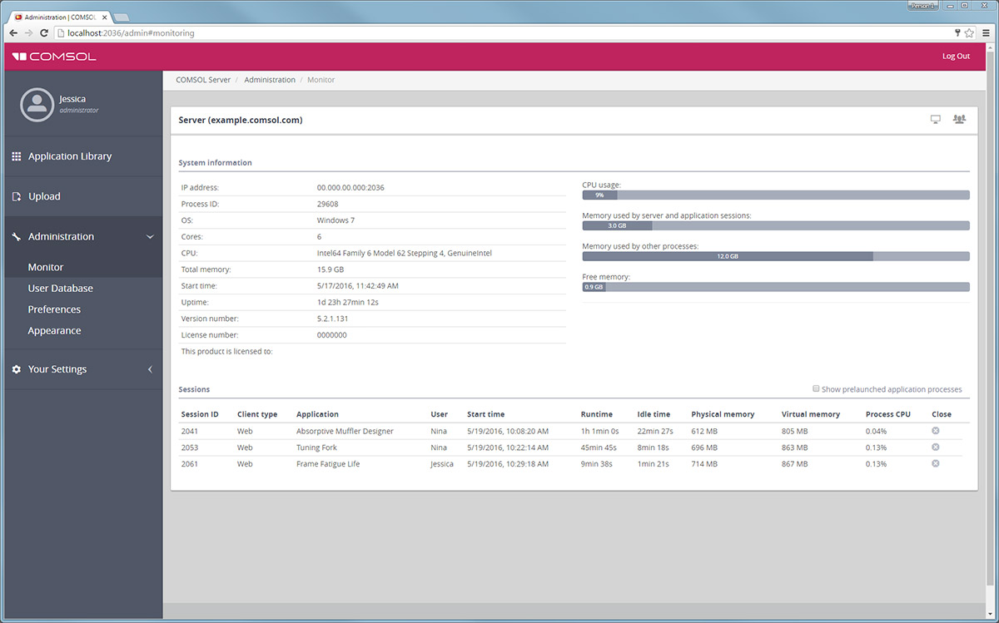999x623 pixels.
Task: Select User Database under Administration
Action: 60,289
